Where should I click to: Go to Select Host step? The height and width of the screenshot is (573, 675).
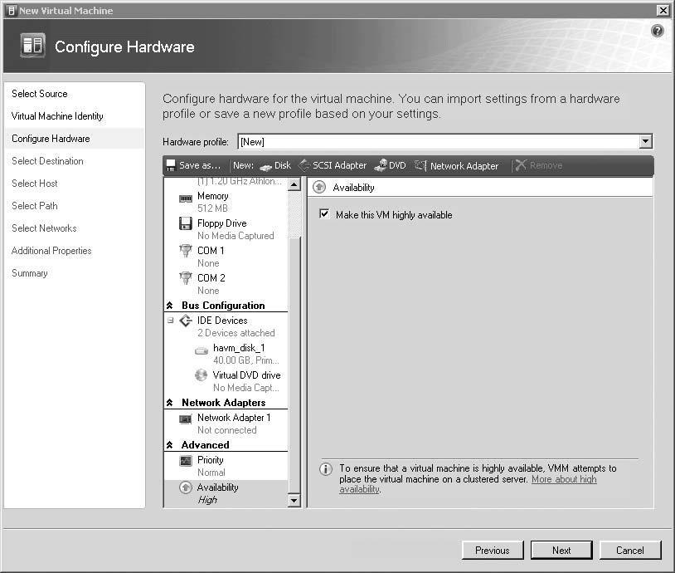tap(35, 184)
